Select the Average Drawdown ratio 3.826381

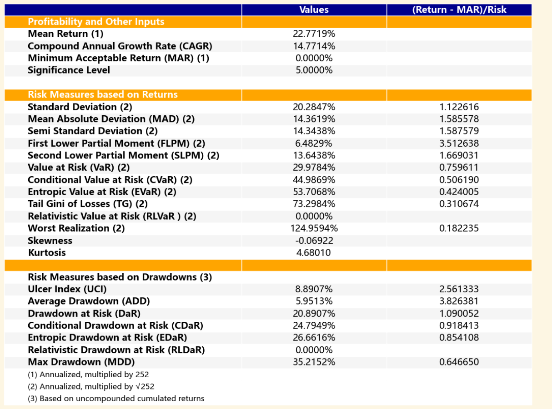[x=459, y=301]
